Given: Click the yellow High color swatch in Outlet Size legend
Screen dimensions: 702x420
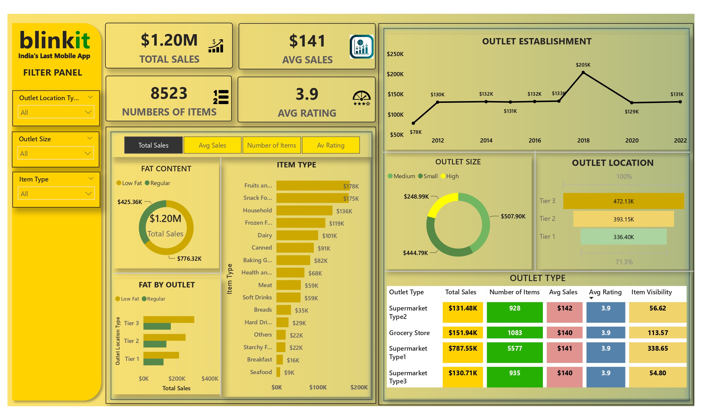Looking at the screenshot, I should point(443,176).
